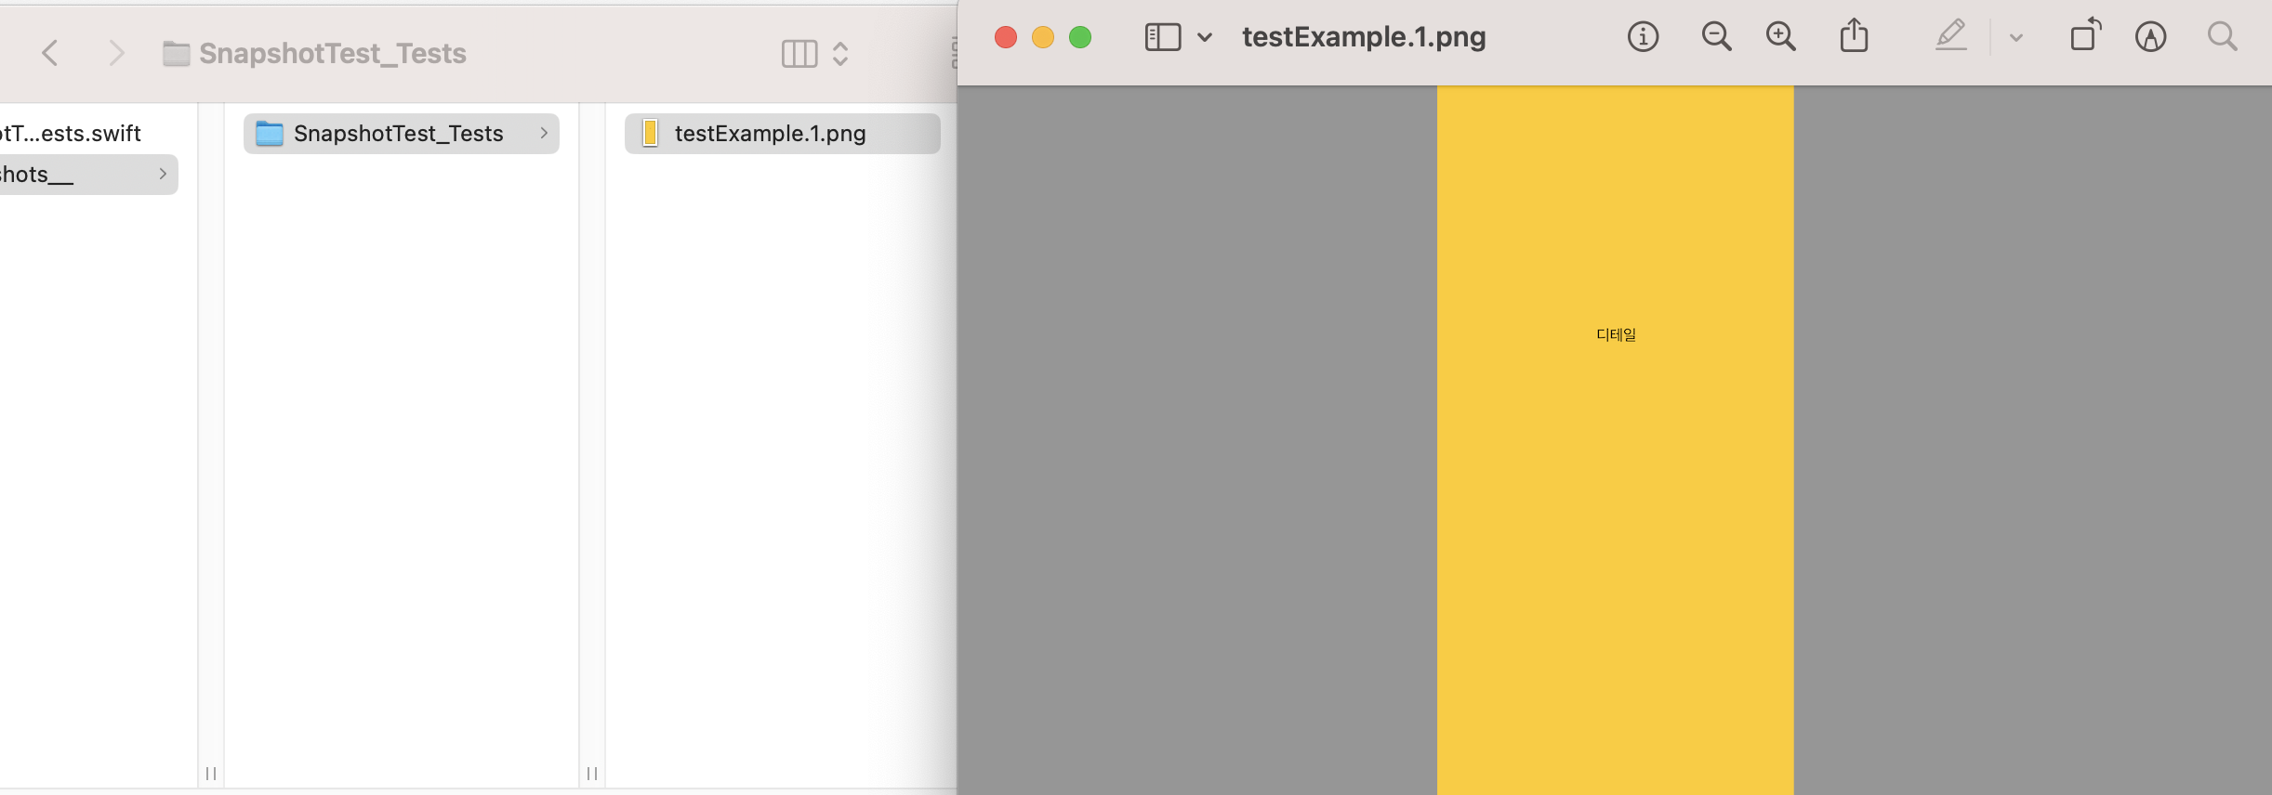Change Finder column view mode
The image size is (2272, 795).
pos(799,54)
